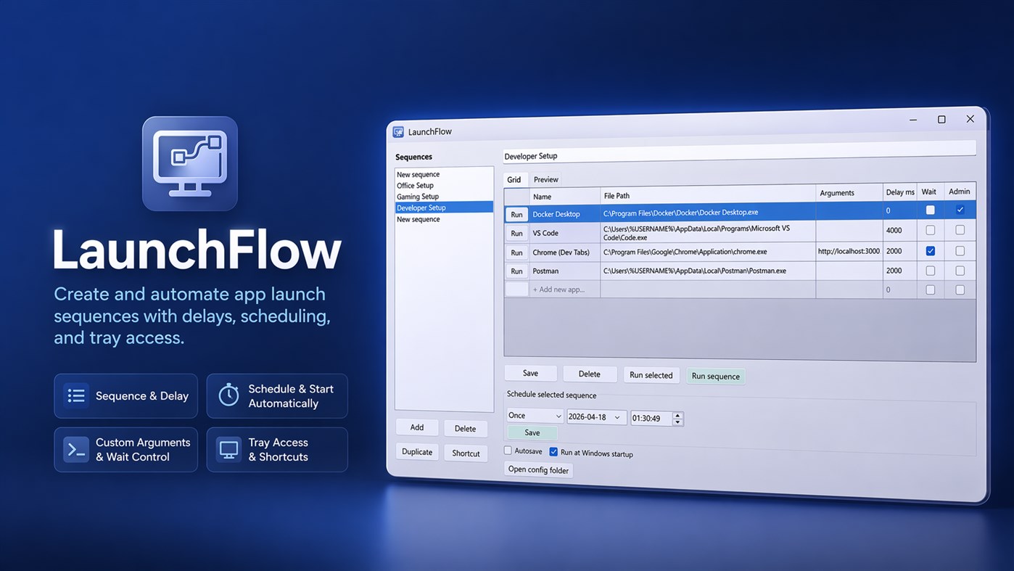Screen dimensions: 1014x571
Task: Maximize the LaunchFlow window
Action: (941, 120)
